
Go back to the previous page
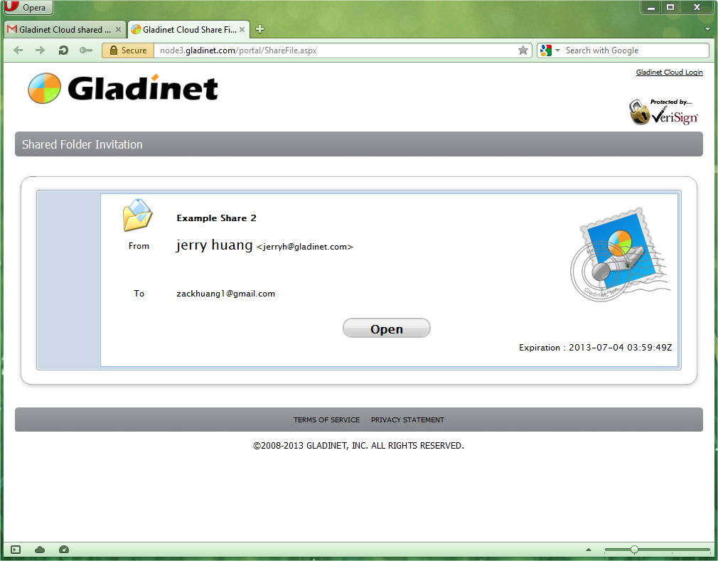click(18, 50)
